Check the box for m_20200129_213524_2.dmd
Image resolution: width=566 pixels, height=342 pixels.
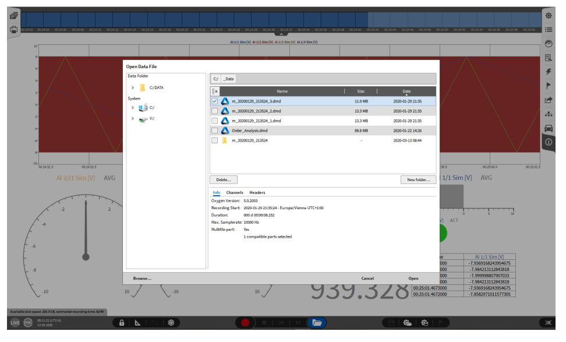(x=215, y=111)
